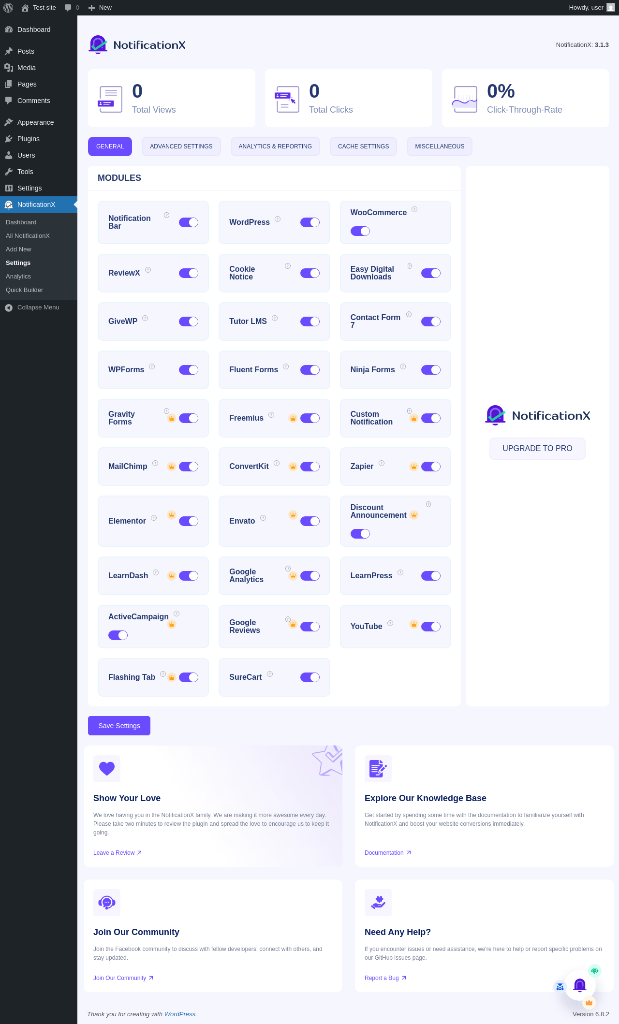Click the Click-Through-Rate chart icon
This screenshot has width=619, height=1024.
coord(465,99)
